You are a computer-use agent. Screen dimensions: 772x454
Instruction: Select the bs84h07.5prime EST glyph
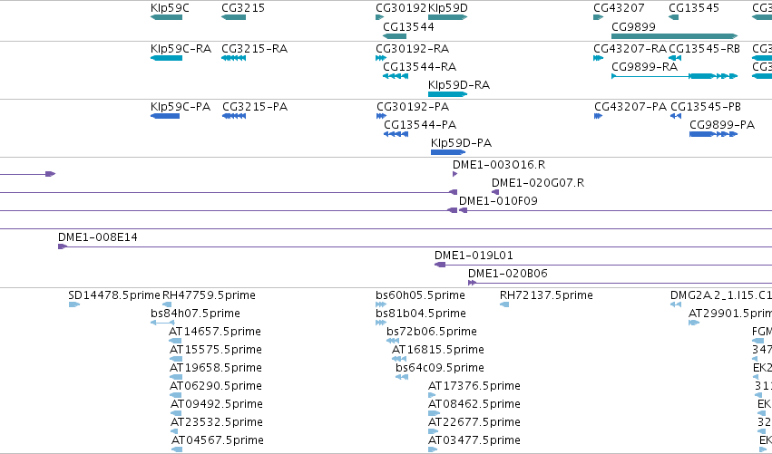pyautogui.click(x=162, y=323)
